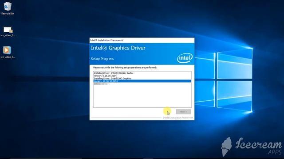Select row 'Installing Driver: Intel(R) HD Graphics'
Image resolution: width=284 pixels, height=159 pixels.
click(x=142, y=79)
